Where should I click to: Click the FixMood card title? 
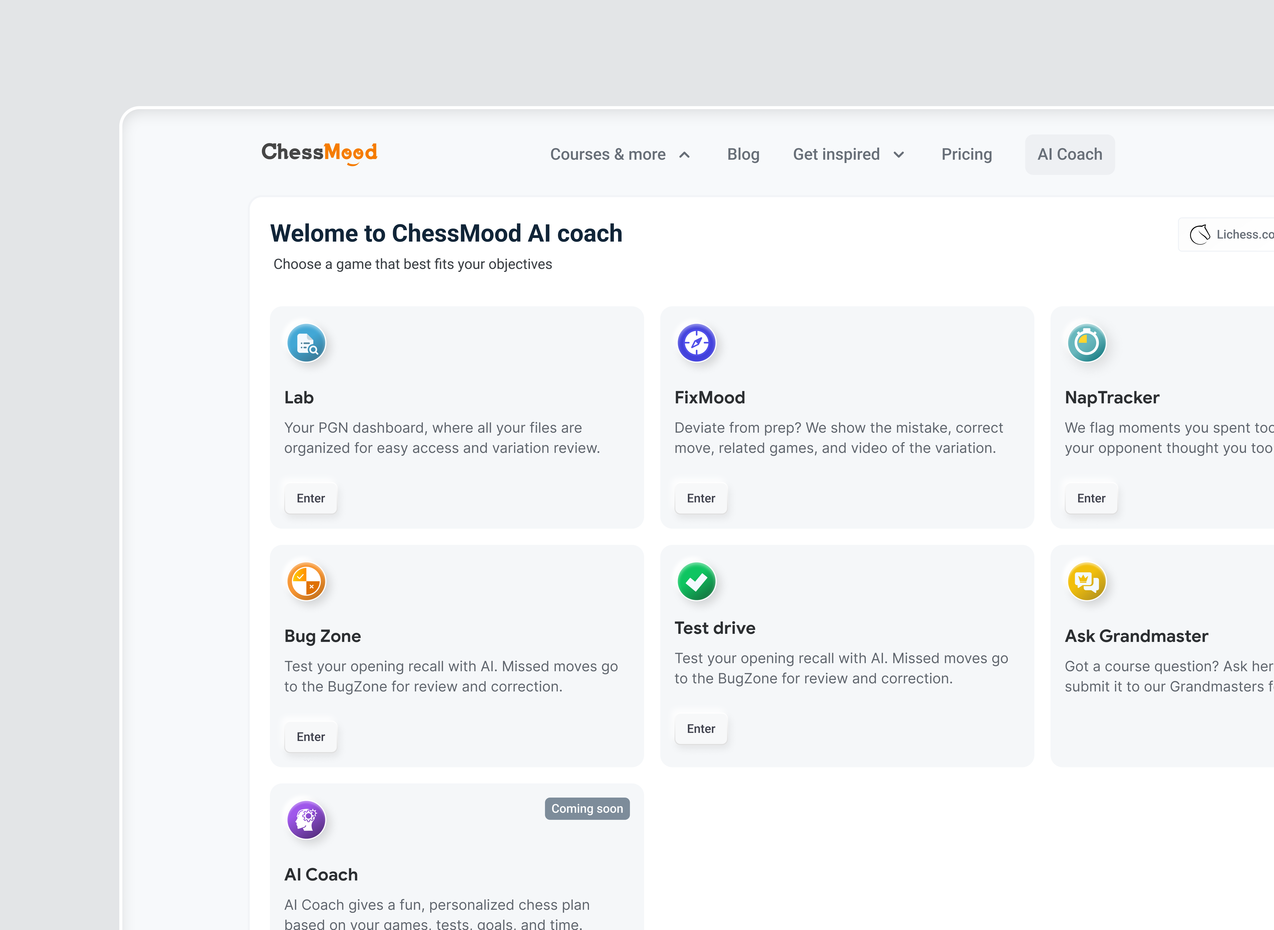coord(710,398)
